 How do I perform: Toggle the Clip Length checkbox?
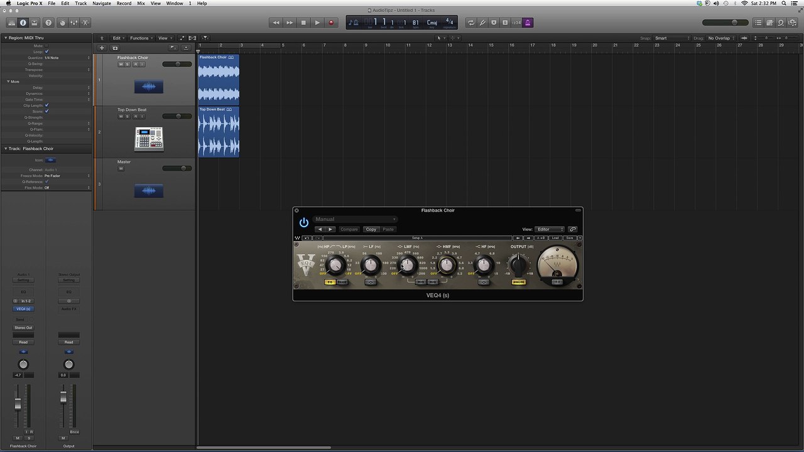[x=46, y=105]
